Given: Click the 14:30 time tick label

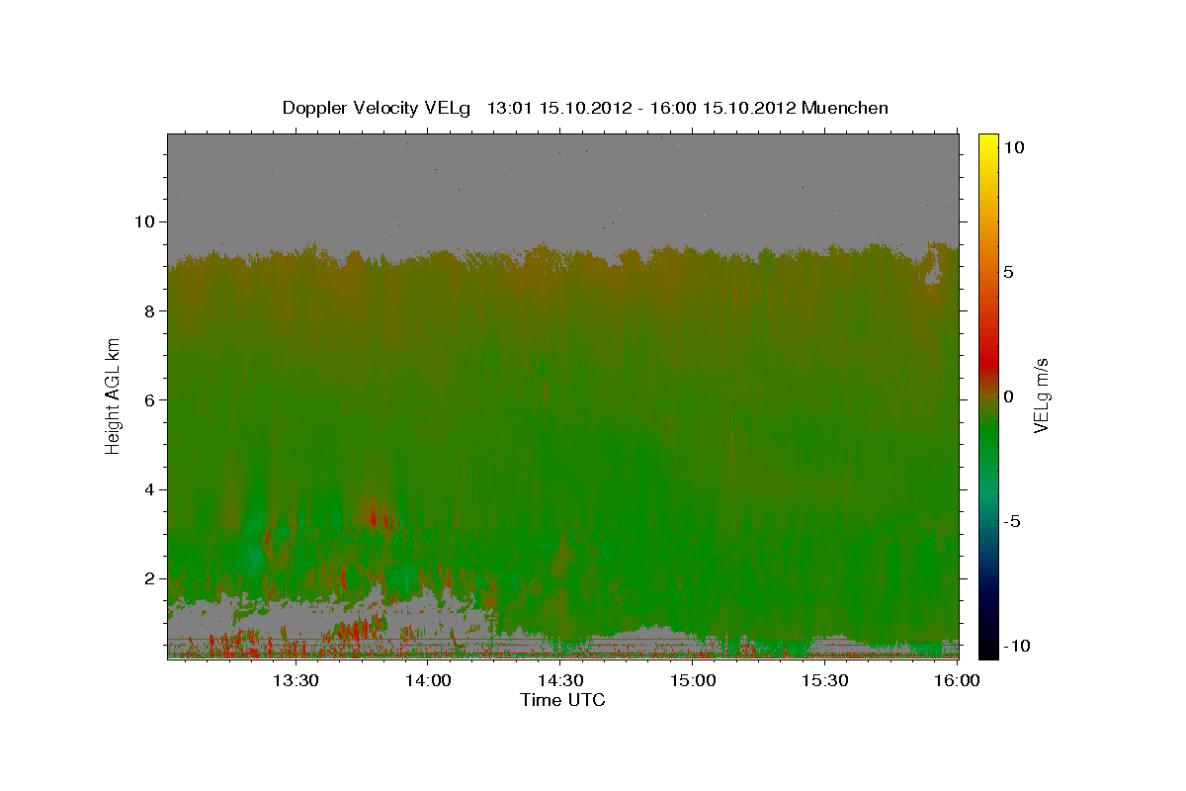Looking at the screenshot, I should (x=560, y=680).
